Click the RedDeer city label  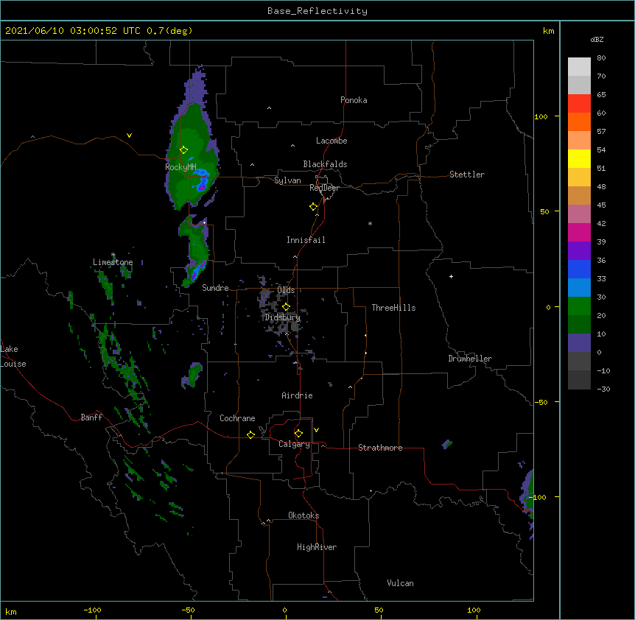tap(324, 188)
